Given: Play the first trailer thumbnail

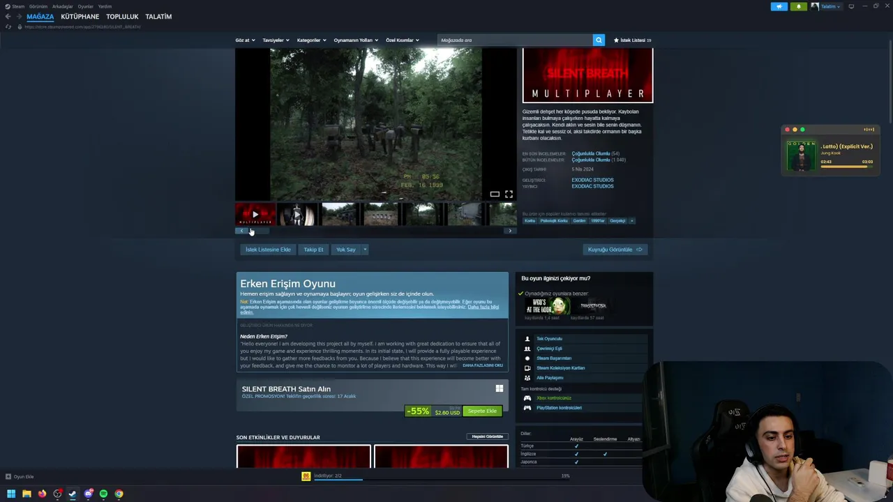Looking at the screenshot, I should (255, 214).
